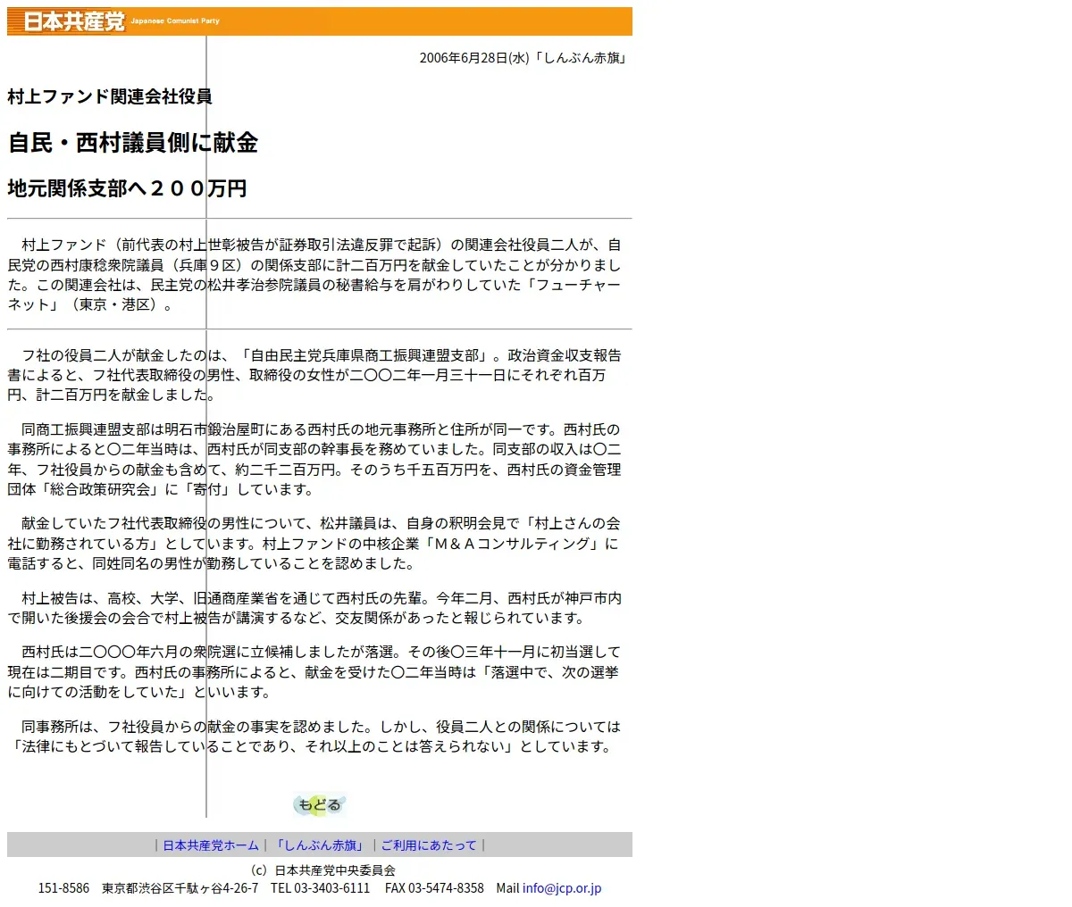The image size is (1072, 907).
Task: Click the subheadline 地元関係支部へ２００万円
Action: tap(127, 188)
